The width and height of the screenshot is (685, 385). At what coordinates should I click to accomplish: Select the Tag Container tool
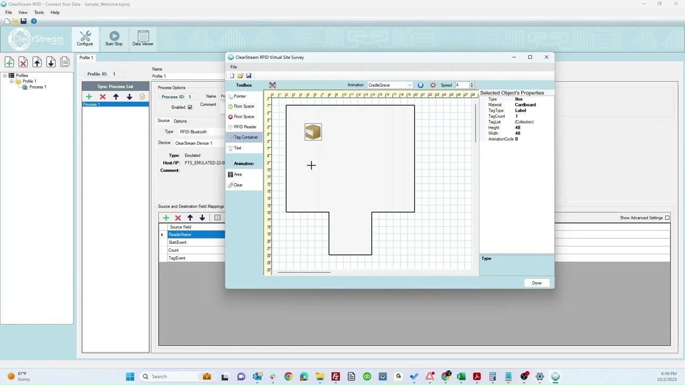244,137
